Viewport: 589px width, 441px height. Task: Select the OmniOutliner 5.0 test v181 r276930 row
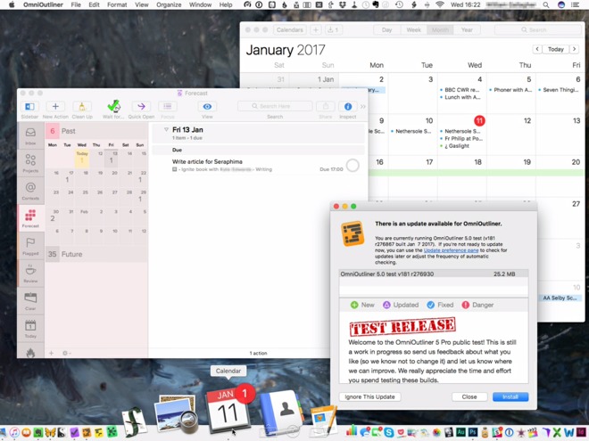click(x=434, y=274)
